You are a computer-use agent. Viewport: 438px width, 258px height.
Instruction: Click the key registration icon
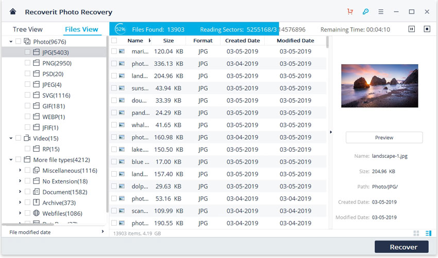click(365, 12)
